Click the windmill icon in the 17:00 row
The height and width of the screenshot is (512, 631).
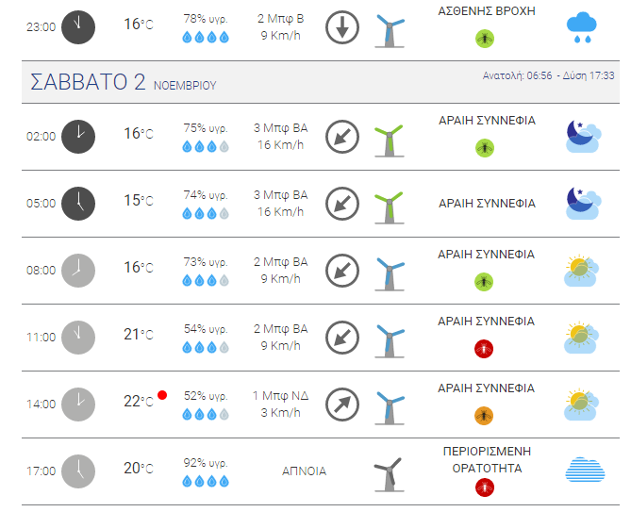(390, 474)
